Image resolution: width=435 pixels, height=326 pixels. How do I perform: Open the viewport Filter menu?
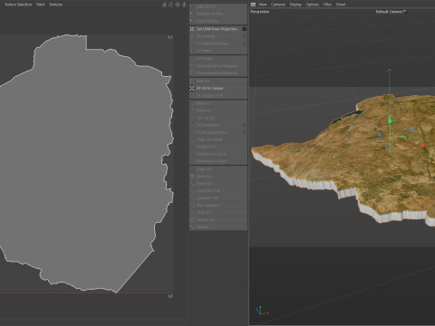click(x=327, y=5)
